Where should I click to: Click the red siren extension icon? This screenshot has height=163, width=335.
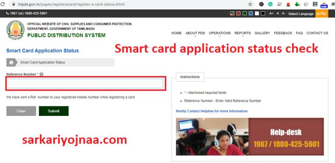(288, 4)
